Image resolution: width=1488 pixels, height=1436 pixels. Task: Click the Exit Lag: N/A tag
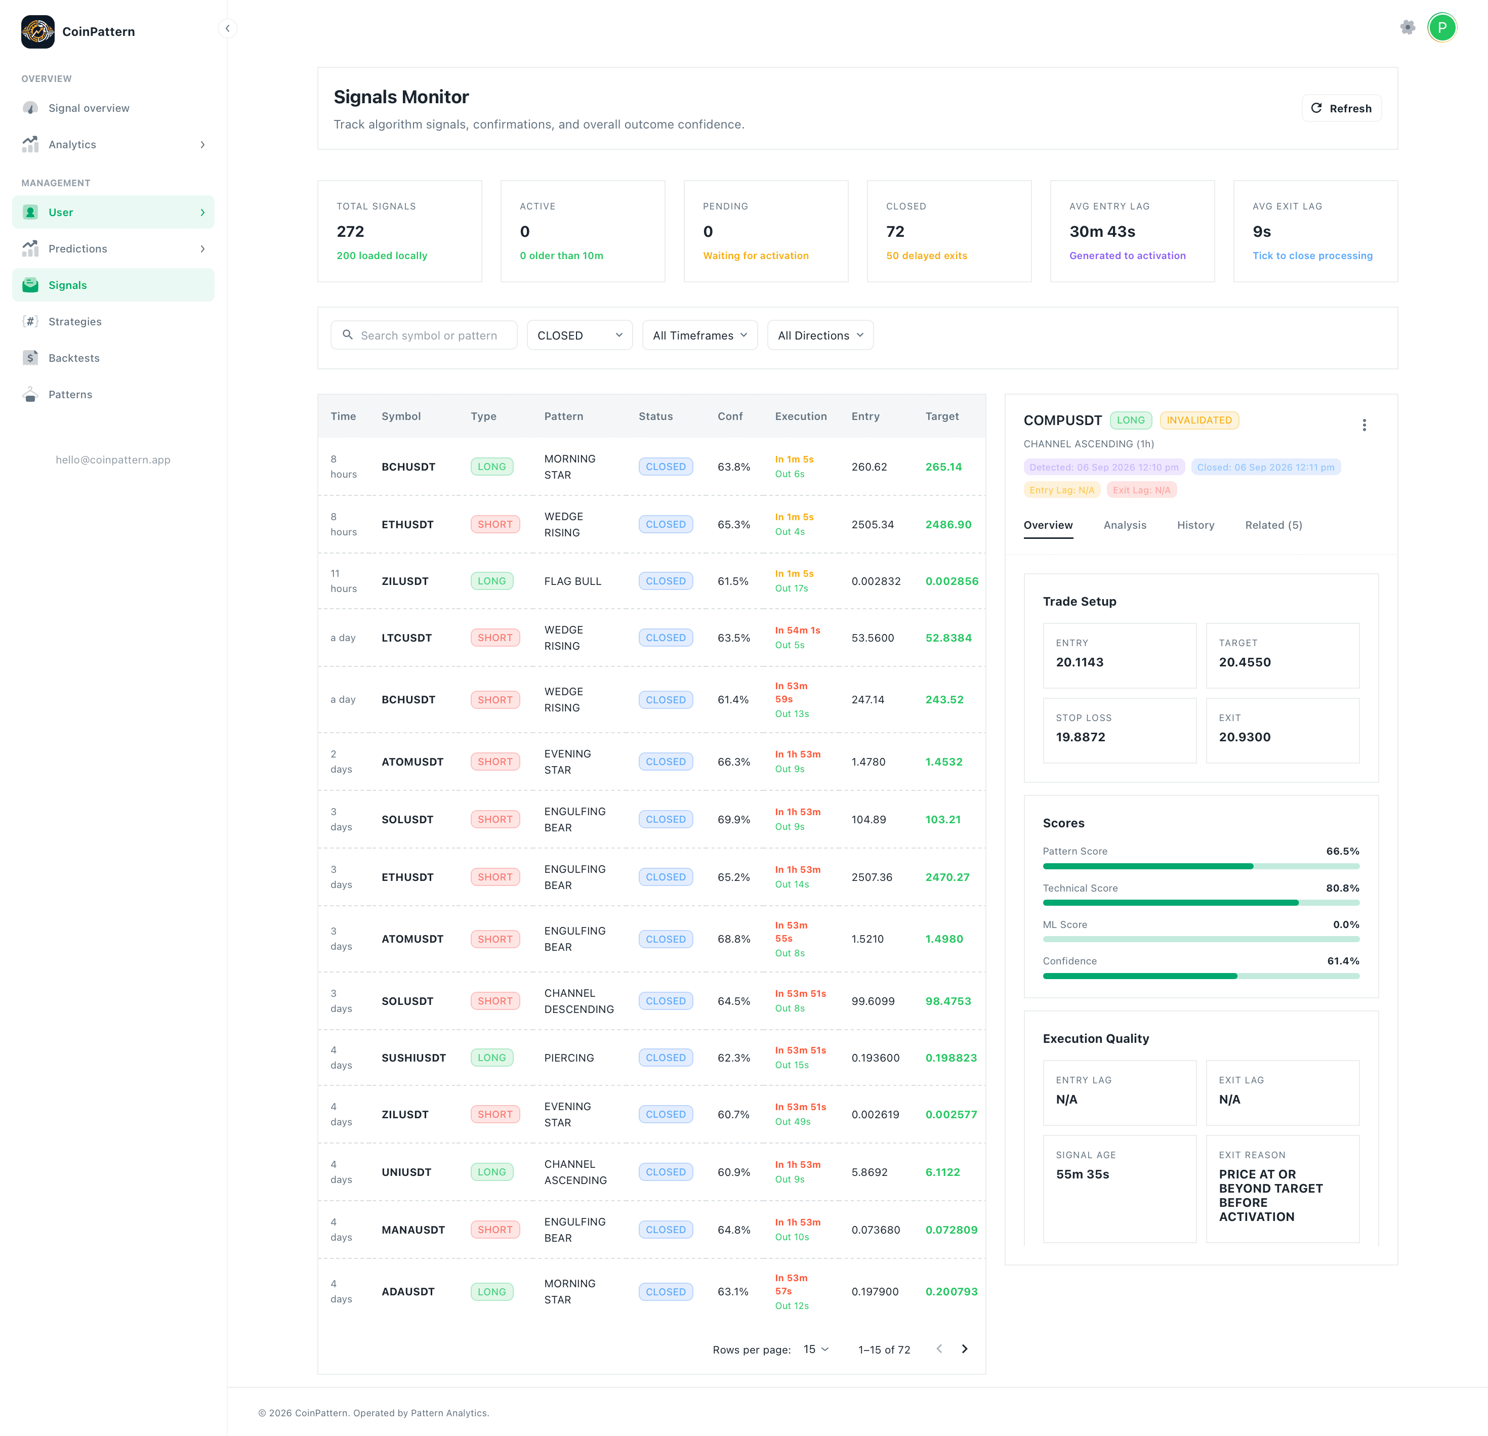pyautogui.click(x=1141, y=490)
